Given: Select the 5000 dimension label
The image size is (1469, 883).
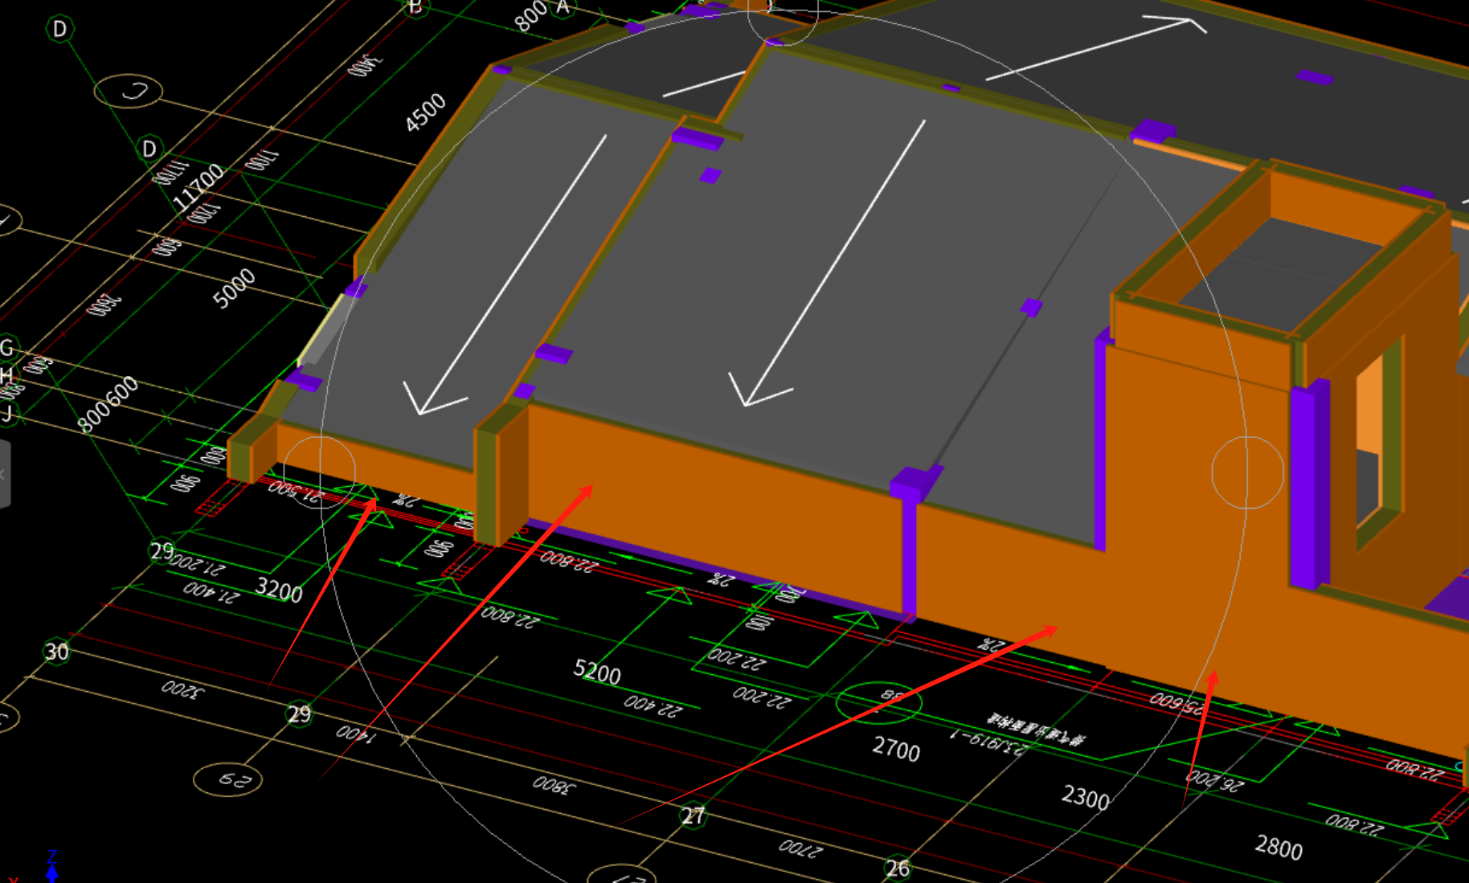Looking at the screenshot, I should 234,288.
